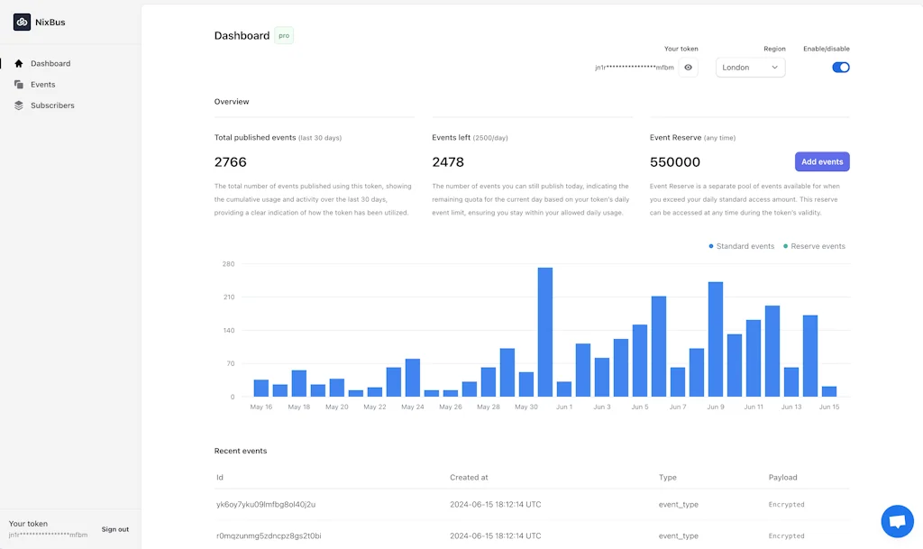Click the pro badge next to Dashboard

pyautogui.click(x=283, y=35)
